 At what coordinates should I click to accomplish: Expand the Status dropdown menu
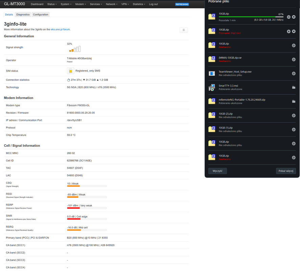[52, 4]
